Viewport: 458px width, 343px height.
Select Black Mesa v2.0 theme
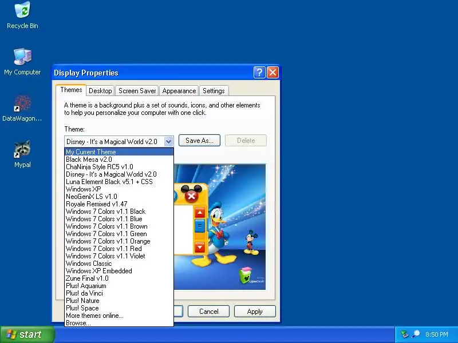click(x=119, y=159)
